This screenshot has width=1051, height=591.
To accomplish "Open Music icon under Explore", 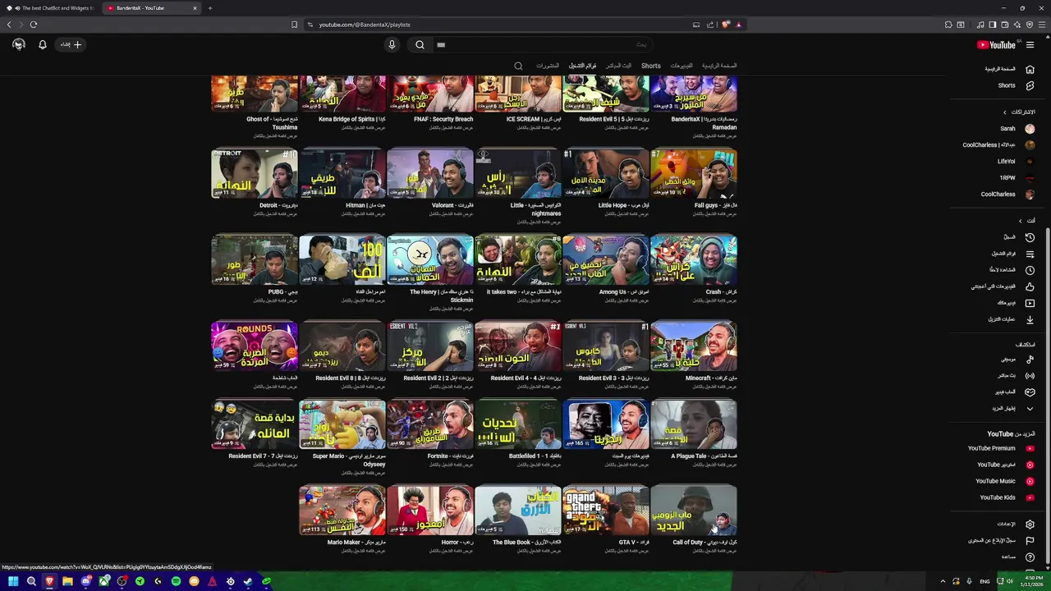I will (1030, 359).
